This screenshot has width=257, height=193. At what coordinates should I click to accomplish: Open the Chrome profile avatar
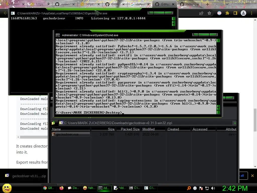tap(243, 13)
